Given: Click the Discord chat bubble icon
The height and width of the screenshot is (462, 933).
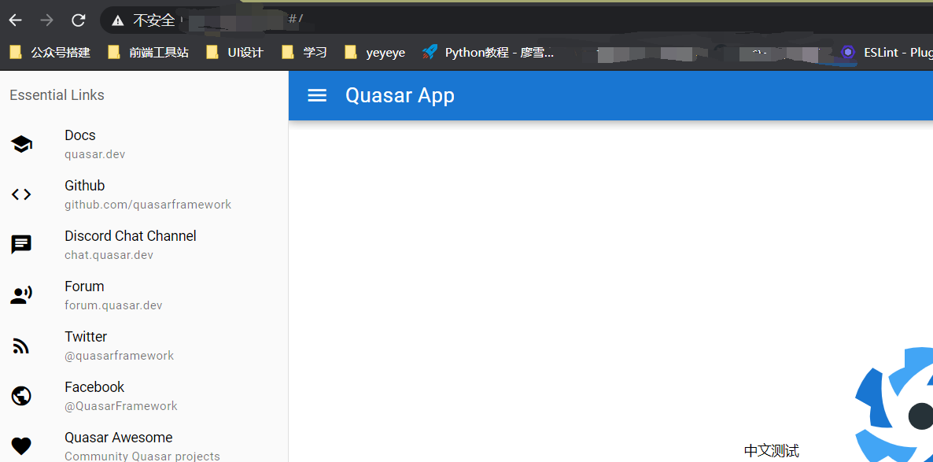Looking at the screenshot, I should [x=21, y=245].
